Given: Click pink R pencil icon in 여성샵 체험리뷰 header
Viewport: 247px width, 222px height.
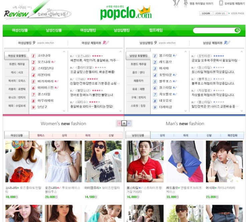Looking at the screenshot, I should pyautogui.click(x=106, y=43).
